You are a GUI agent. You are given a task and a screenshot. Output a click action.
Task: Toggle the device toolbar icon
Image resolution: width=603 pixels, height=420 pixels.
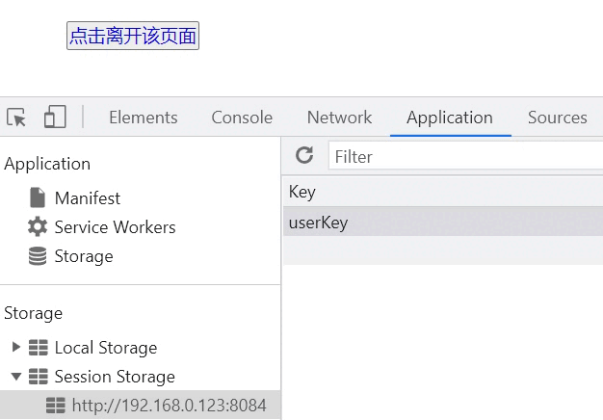55,117
